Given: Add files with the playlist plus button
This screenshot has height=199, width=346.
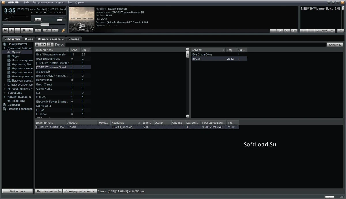Looking at the screenshot, I should tap(304, 31).
